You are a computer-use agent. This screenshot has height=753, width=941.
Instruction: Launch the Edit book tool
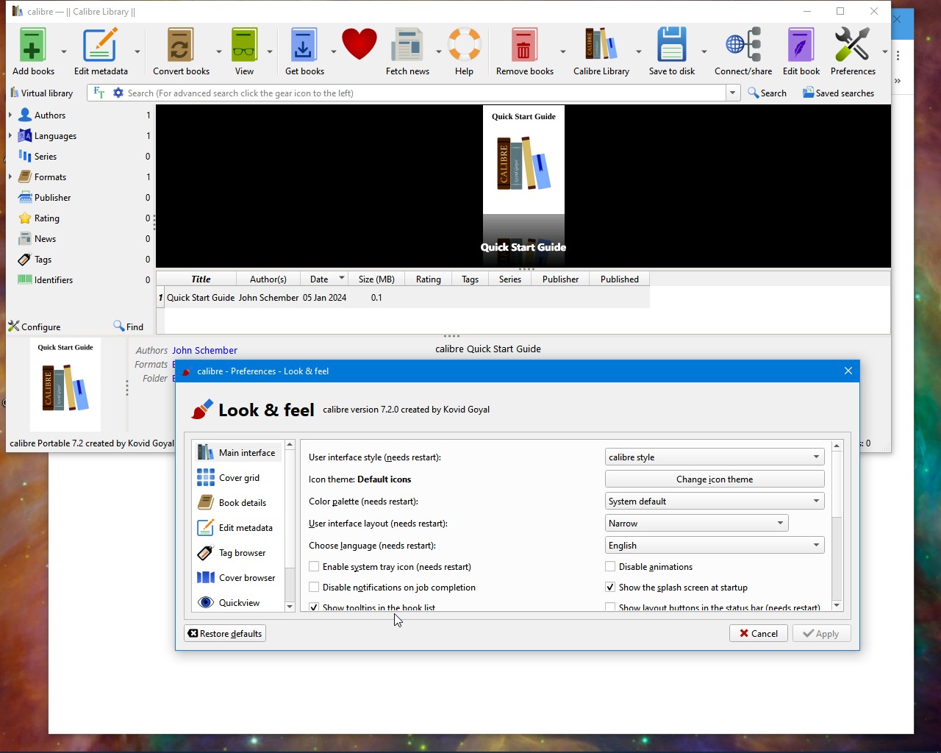(801, 51)
